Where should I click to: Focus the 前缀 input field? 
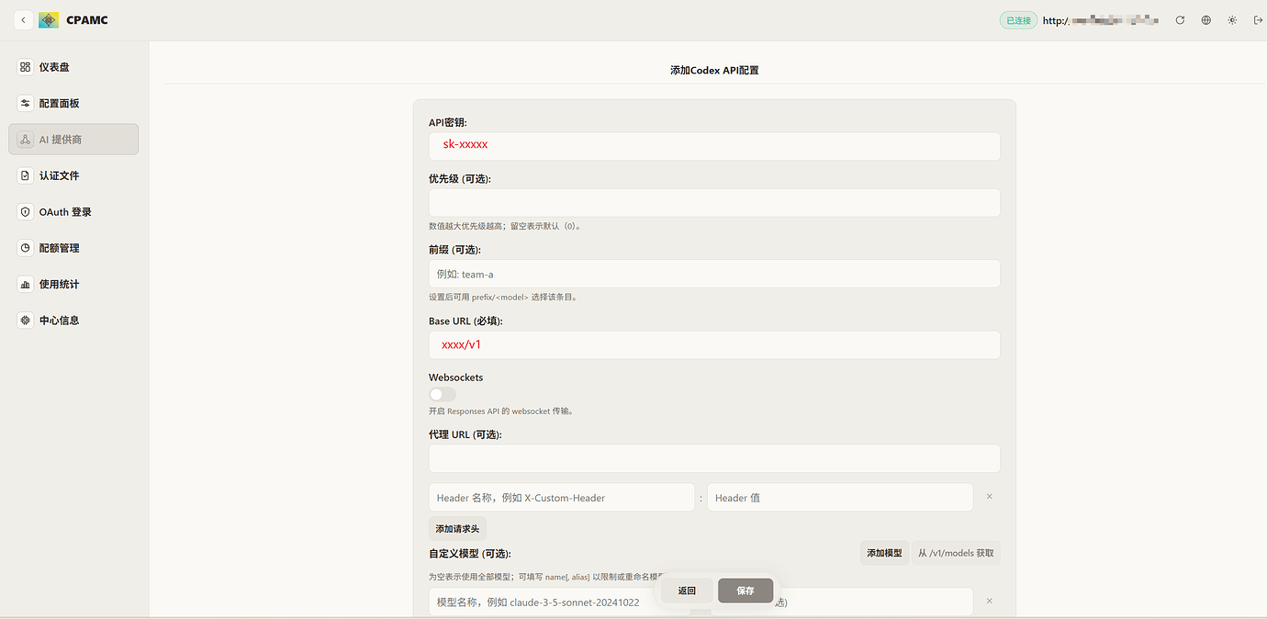coord(714,274)
